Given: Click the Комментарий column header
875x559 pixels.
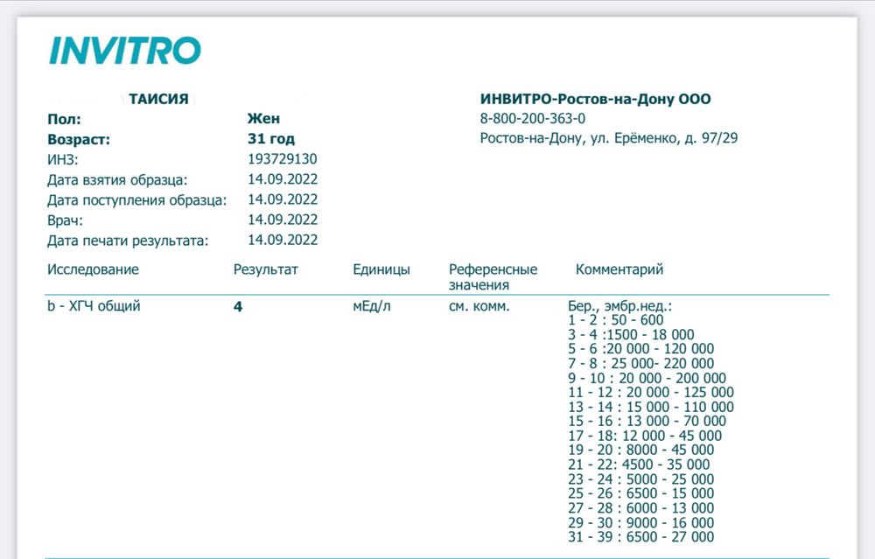Looking at the screenshot, I should tap(619, 269).
